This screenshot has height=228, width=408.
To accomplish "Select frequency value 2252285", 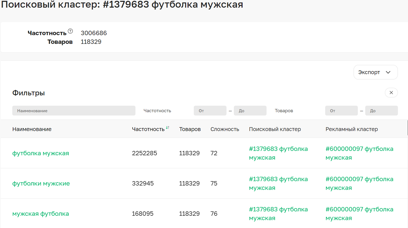I will pos(144,153).
